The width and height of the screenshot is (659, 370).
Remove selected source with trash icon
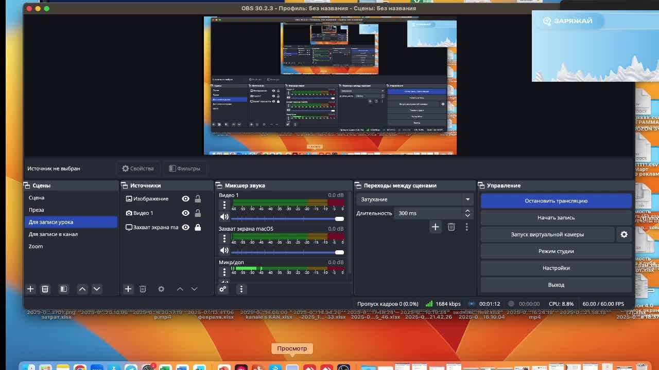(x=143, y=289)
